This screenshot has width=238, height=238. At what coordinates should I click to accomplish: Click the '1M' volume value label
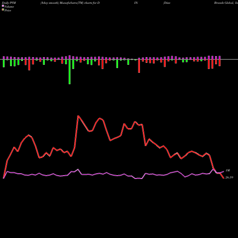pyautogui.click(x=228, y=170)
